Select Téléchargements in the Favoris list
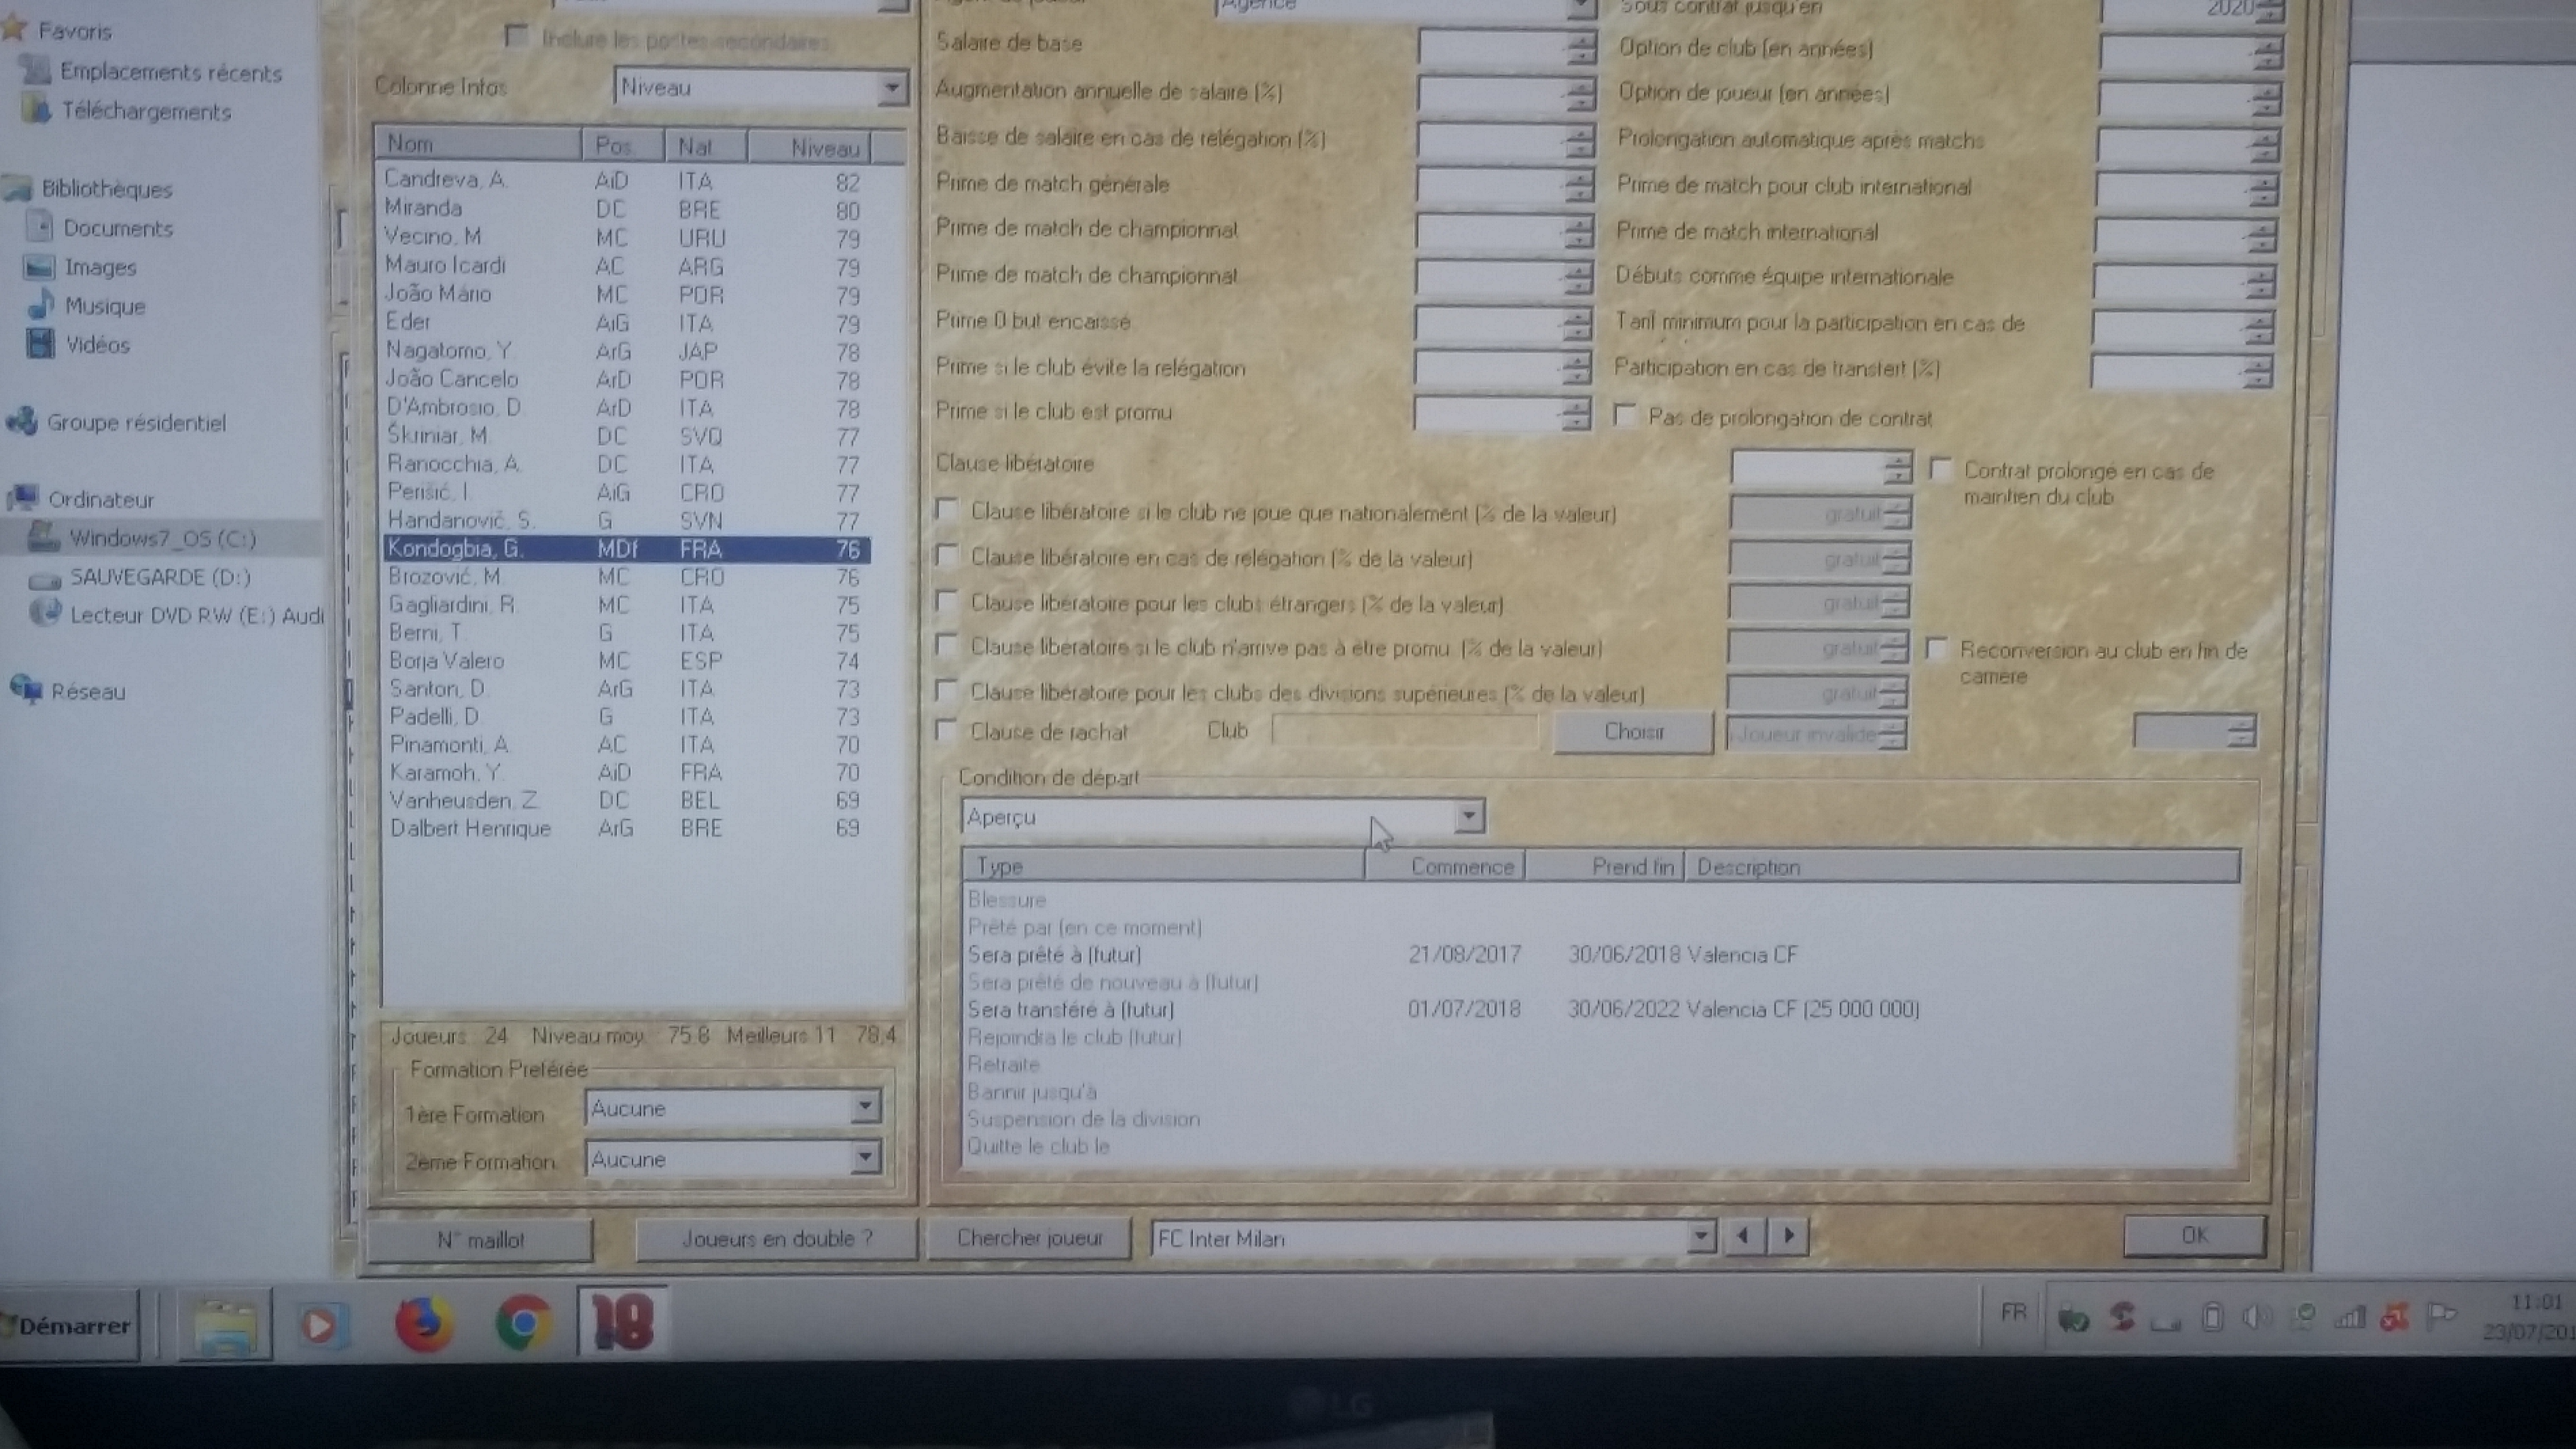Screen dimensions: 2576x1449 (x=146, y=111)
